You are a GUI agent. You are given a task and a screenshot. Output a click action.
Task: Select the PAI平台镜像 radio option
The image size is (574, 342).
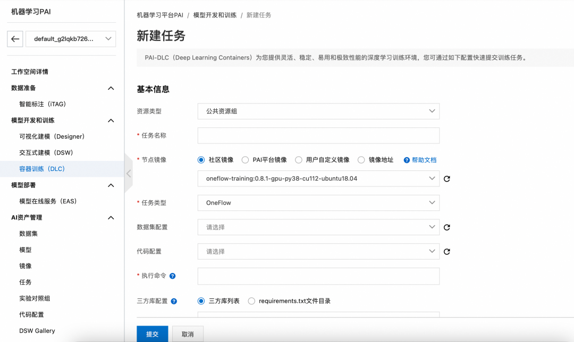pyautogui.click(x=244, y=159)
